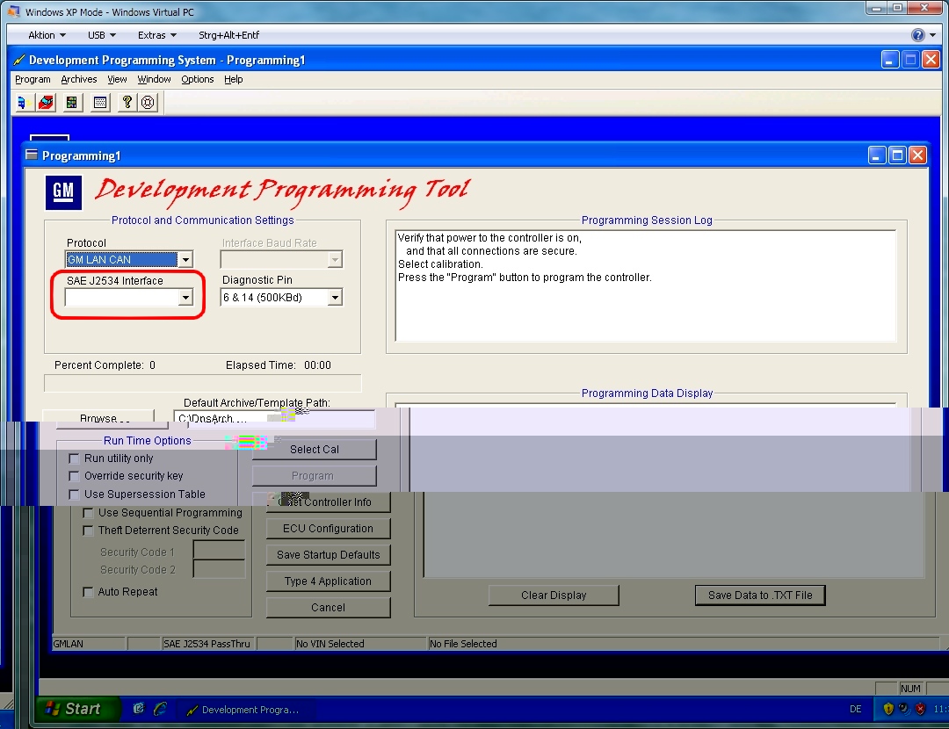Click the Programming1 window title icon
The height and width of the screenshot is (729, 949).
tap(32, 155)
